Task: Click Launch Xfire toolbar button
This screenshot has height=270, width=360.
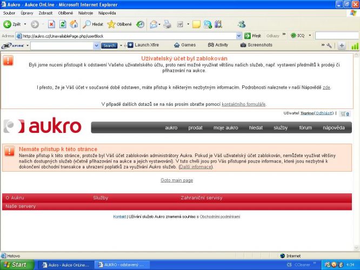Action: pyautogui.click(x=143, y=45)
